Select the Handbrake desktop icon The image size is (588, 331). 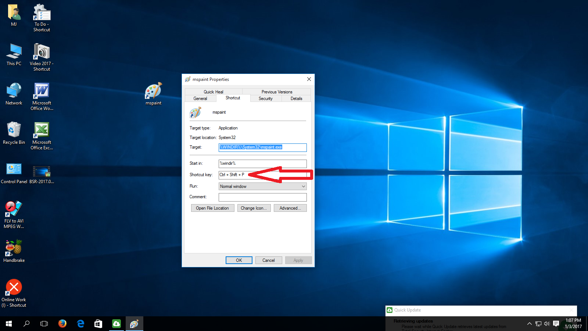tap(14, 248)
